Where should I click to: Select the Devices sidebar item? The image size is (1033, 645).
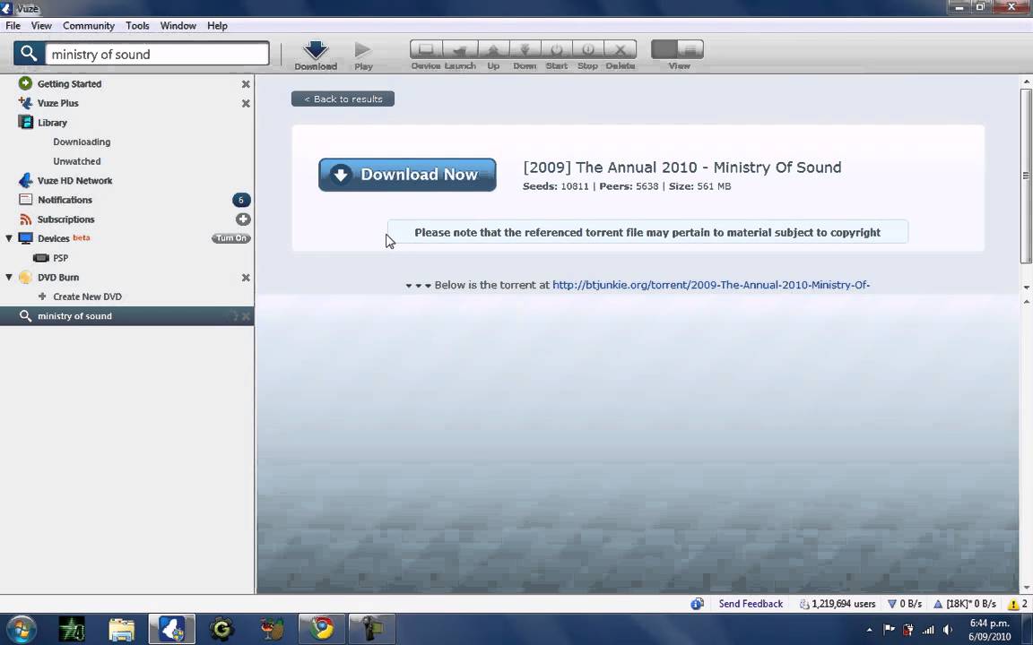click(x=54, y=238)
